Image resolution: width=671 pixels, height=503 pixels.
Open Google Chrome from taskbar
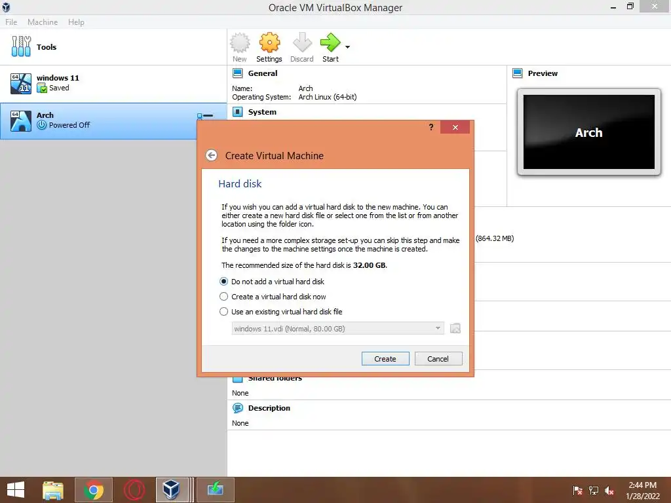[x=94, y=490]
